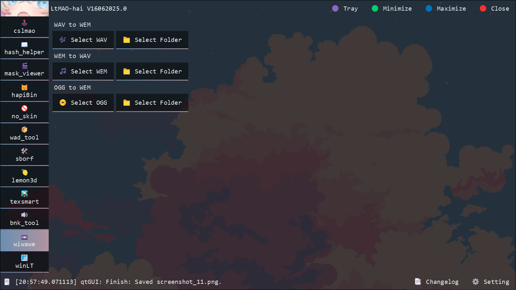The height and width of the screenshot is (290, 516).
Task: Click the Changelog notepad icon
Action: pos(418,282)
